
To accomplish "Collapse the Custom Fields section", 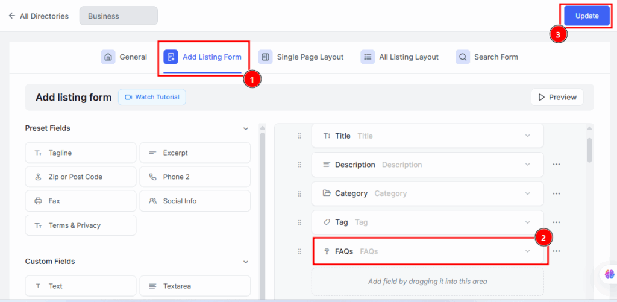I will tap(245, 262).
